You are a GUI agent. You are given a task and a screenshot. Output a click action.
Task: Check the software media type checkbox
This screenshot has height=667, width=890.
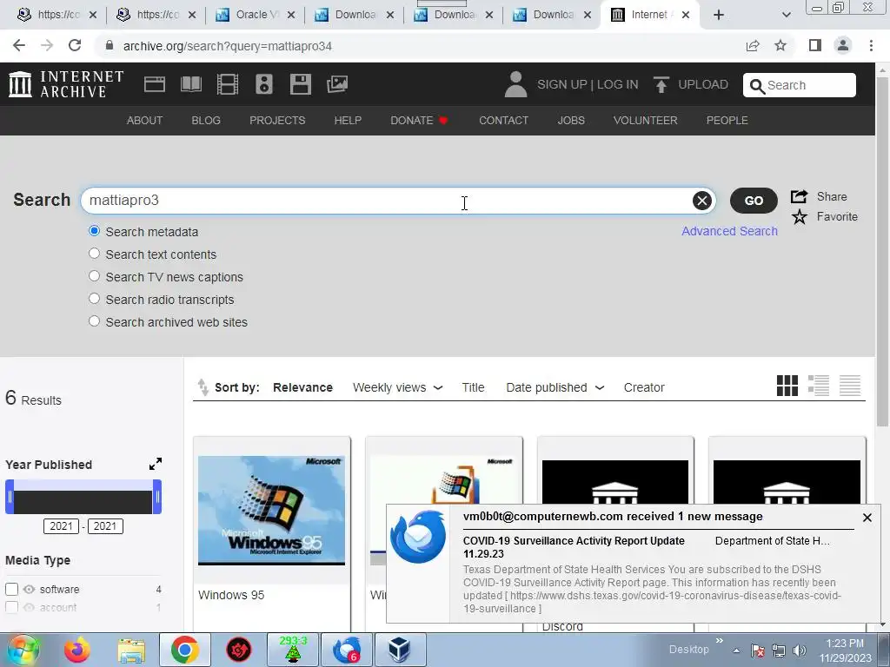(11, 590)
